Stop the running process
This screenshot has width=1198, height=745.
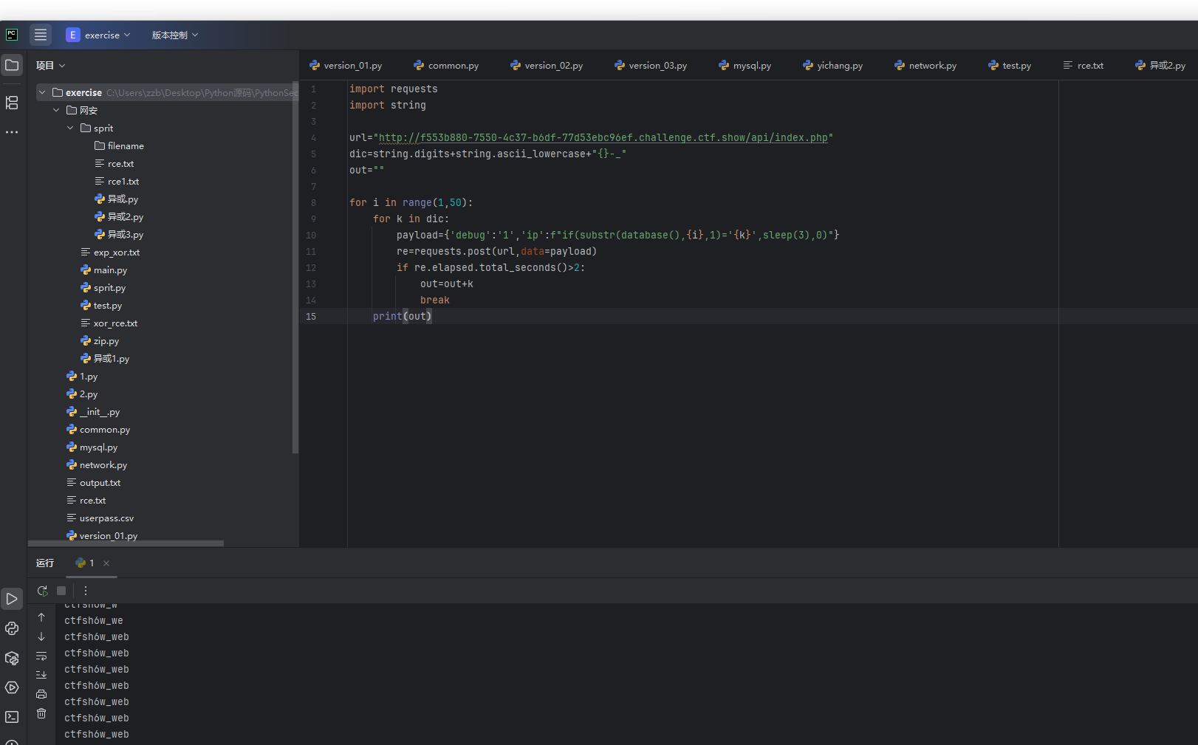pos(61,591)
